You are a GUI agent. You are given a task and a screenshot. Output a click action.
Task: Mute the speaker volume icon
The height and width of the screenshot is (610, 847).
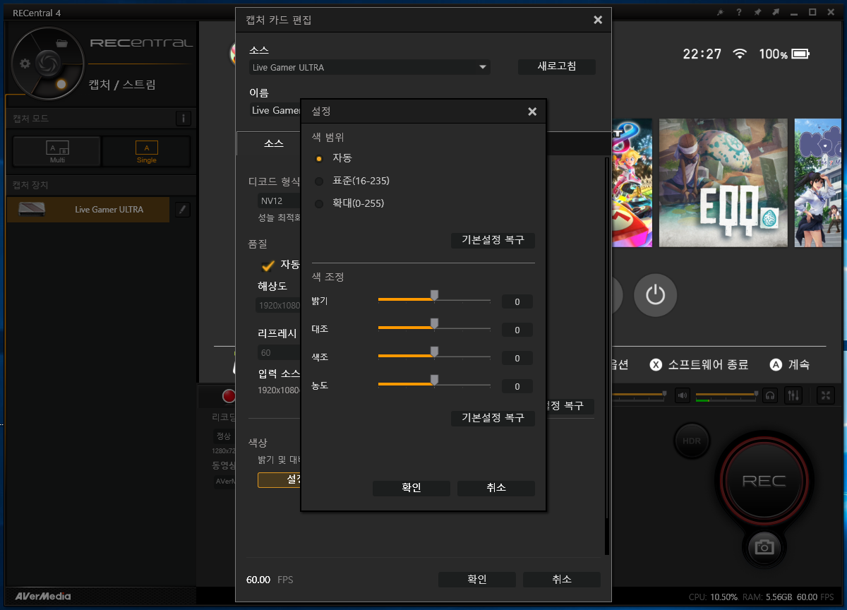click(x=682, y=395)
